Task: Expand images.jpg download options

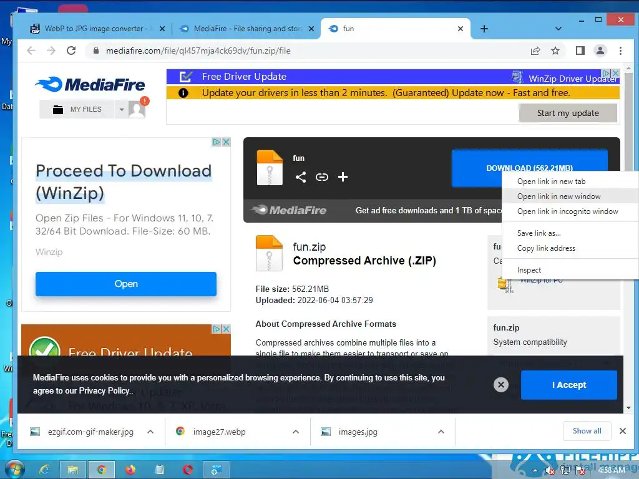Action: pyautogui.click(x=441, y=432)
